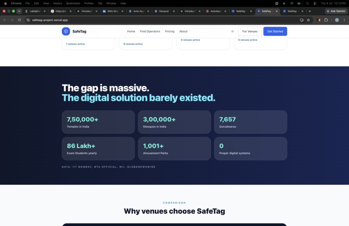349x226 pixels.
Task: Open Spotlight search in the menu bar
Action: 307,3
